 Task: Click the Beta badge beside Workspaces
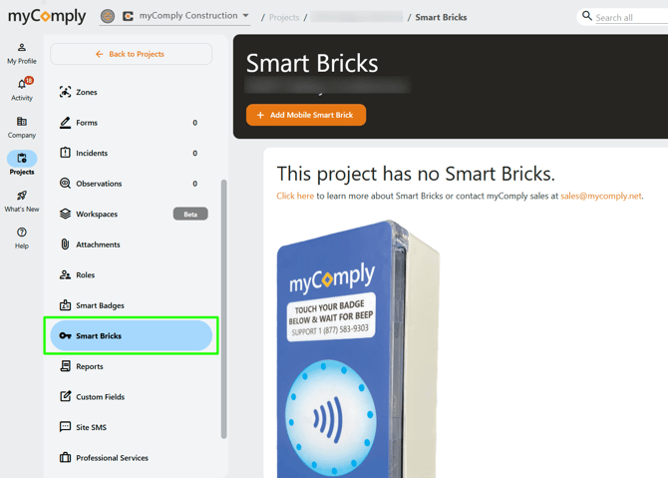190,215
